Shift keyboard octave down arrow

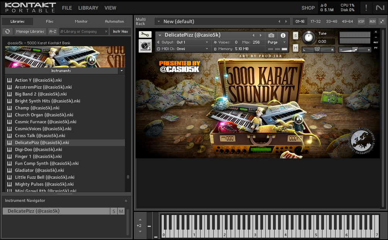coord(140,232)
